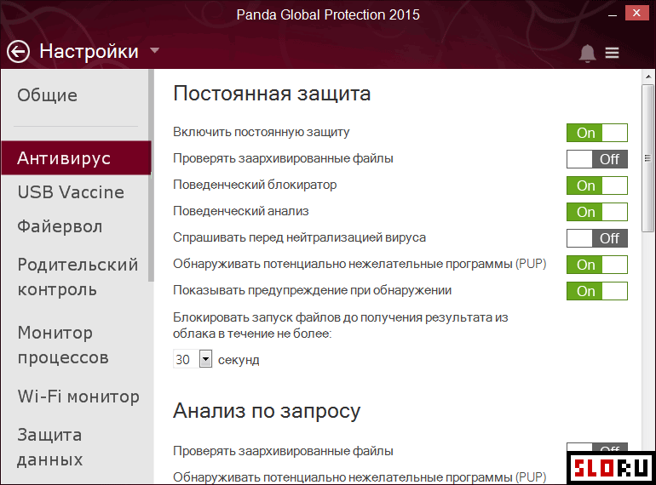Open the hamburger menu
This screenshot has width=656, height=485.
click(612, 53)
